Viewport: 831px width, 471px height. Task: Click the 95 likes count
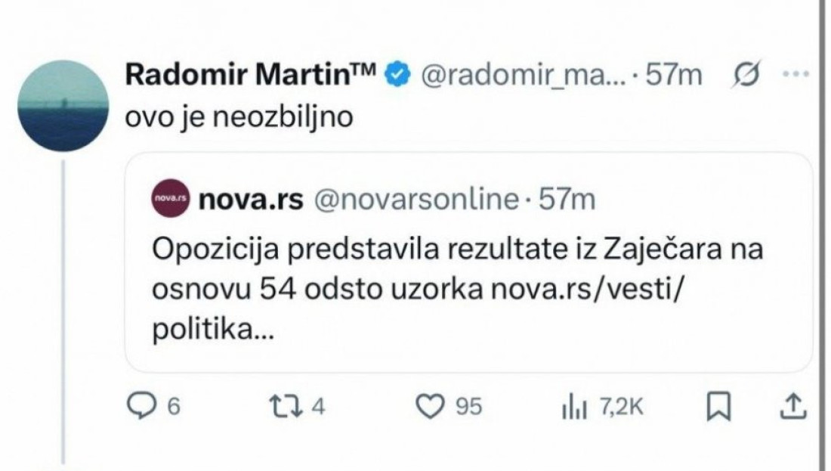(x=469, y=407)
